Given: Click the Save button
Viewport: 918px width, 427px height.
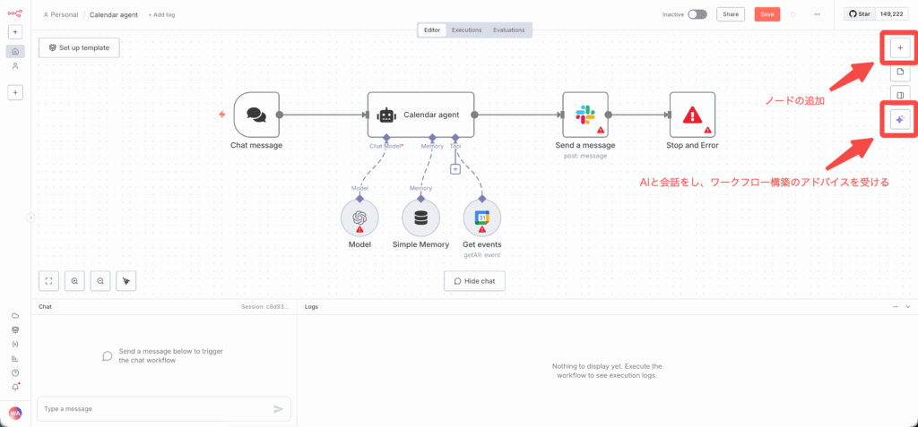Looking at the screenshot, I should [x=766, y=14].
